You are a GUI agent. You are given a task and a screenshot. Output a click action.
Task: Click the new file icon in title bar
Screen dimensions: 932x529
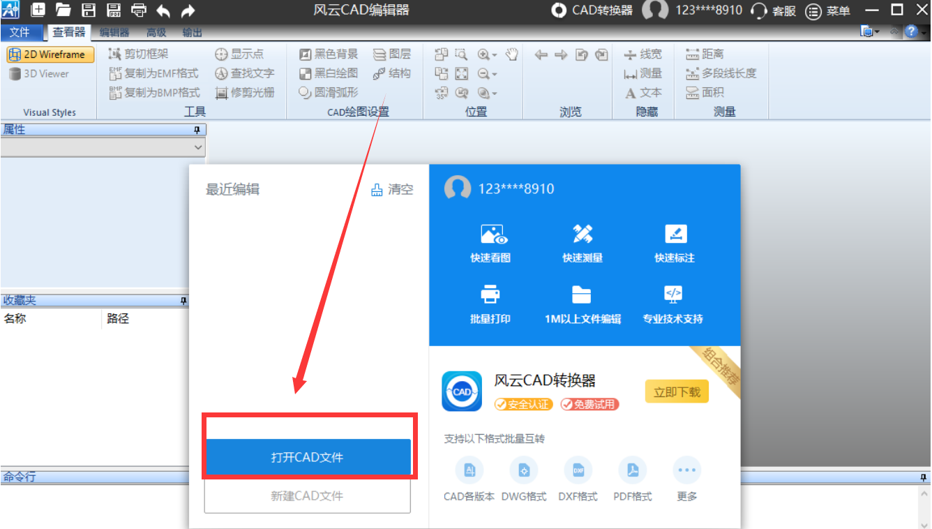click(38, 10)
